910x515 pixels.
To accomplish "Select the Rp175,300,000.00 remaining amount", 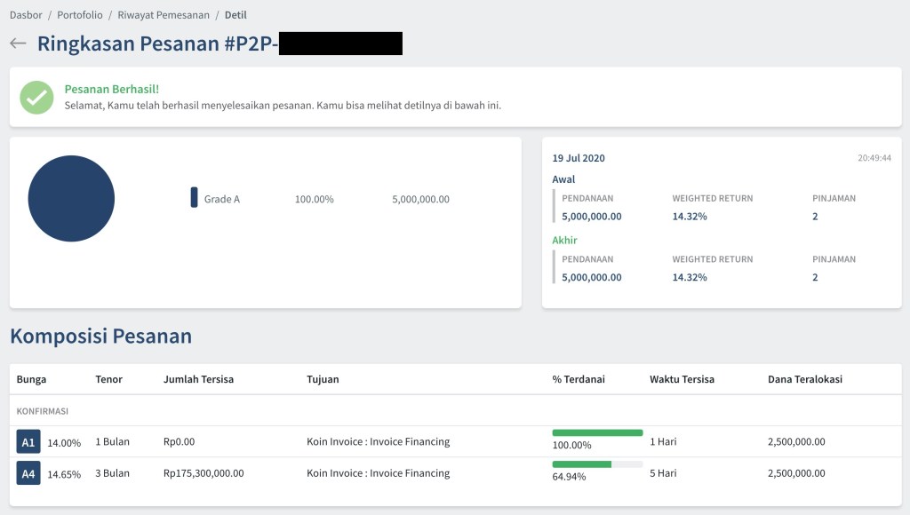I will coord(204,473).
